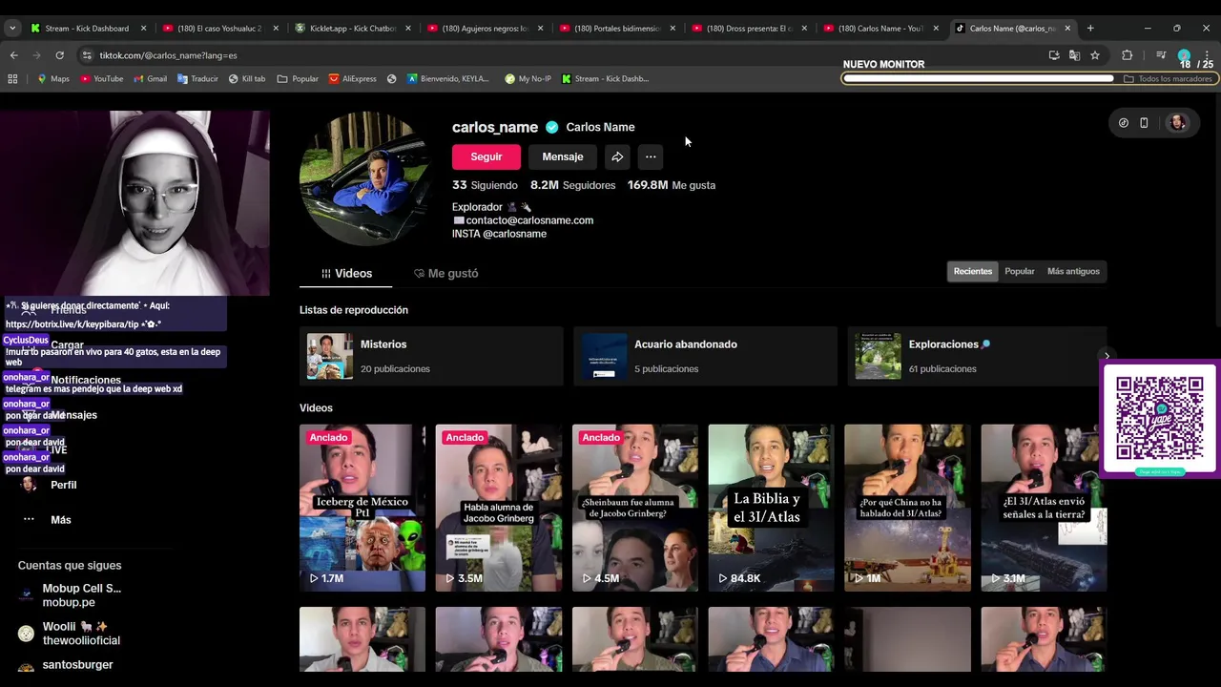The height and width of the screenshot is (687, 1221).
Task: Open Todos los marcadores folder
Action: click(1169, 78)
